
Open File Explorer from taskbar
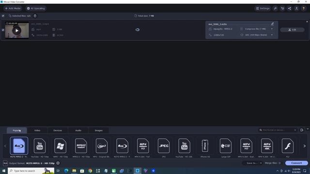(74, 171)
